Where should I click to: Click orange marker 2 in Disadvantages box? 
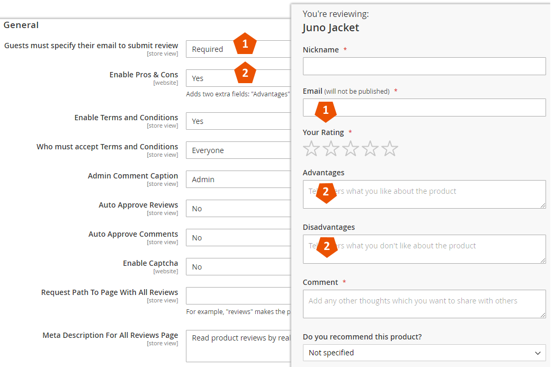(x=327, y=246)
